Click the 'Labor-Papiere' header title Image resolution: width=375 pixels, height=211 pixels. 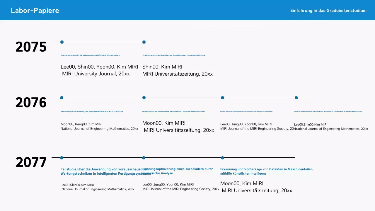[35, 11]
